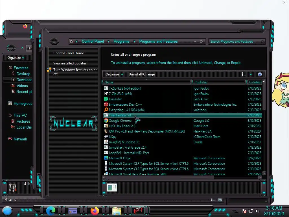The height and width of the screenshot is (217, 289).
Task: Click the vertical scrollbar down arrow
Action: click(x=264, y=173)
